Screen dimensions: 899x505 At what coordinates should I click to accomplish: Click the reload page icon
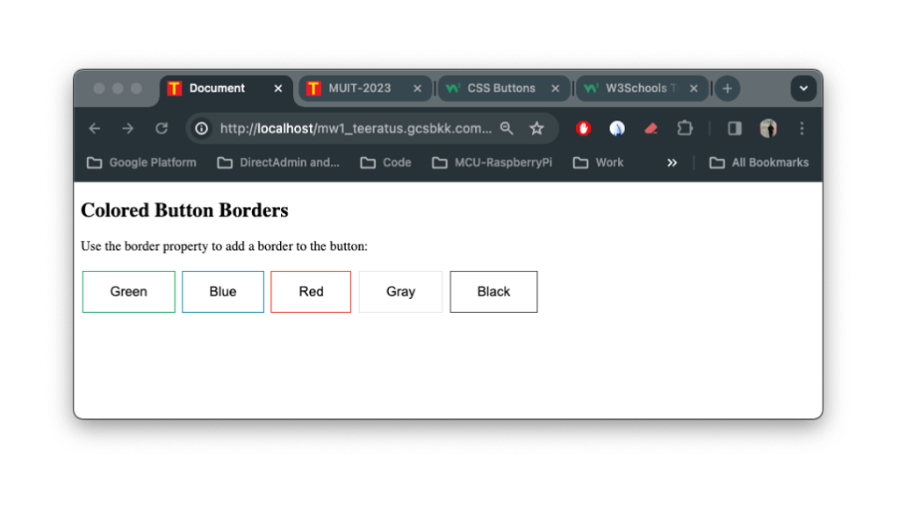(162, 129)
